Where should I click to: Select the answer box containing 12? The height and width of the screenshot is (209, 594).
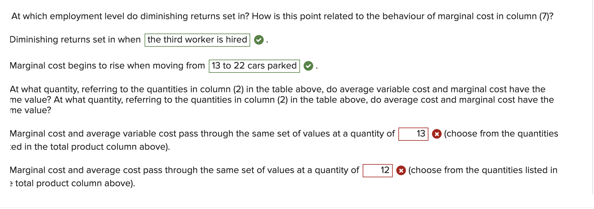pyautogui.click(x=377, y=170)
